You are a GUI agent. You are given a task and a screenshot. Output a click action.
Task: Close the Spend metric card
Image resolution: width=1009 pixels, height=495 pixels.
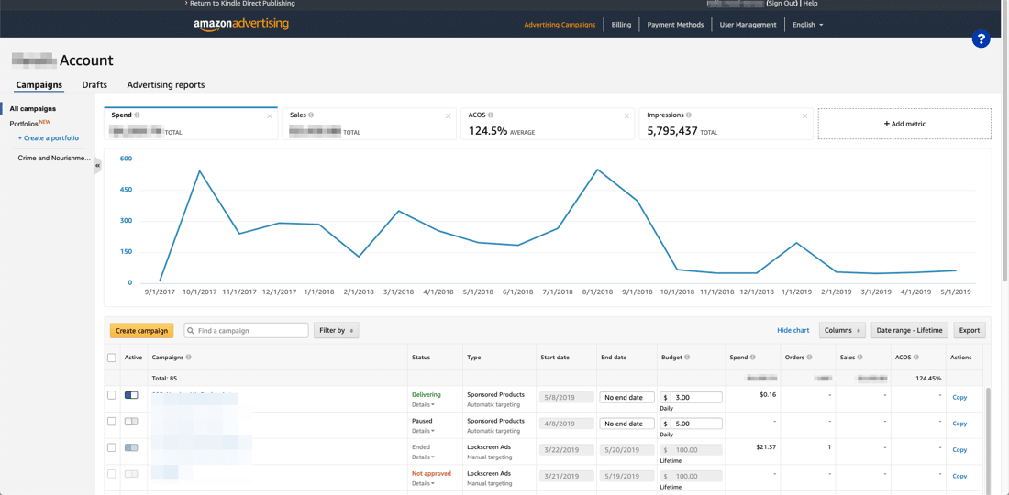pos(270,116)
